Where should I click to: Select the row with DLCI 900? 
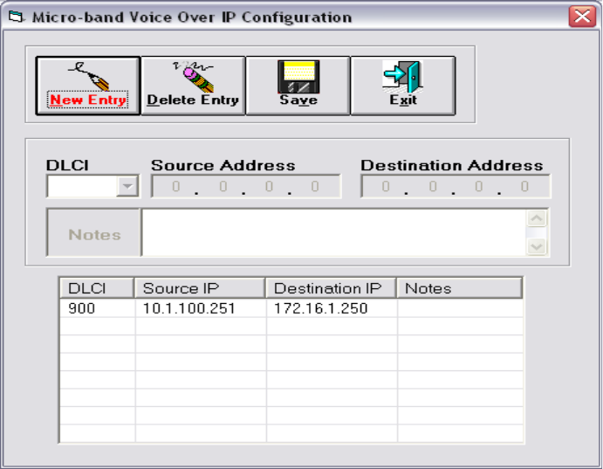click(96, 308)
